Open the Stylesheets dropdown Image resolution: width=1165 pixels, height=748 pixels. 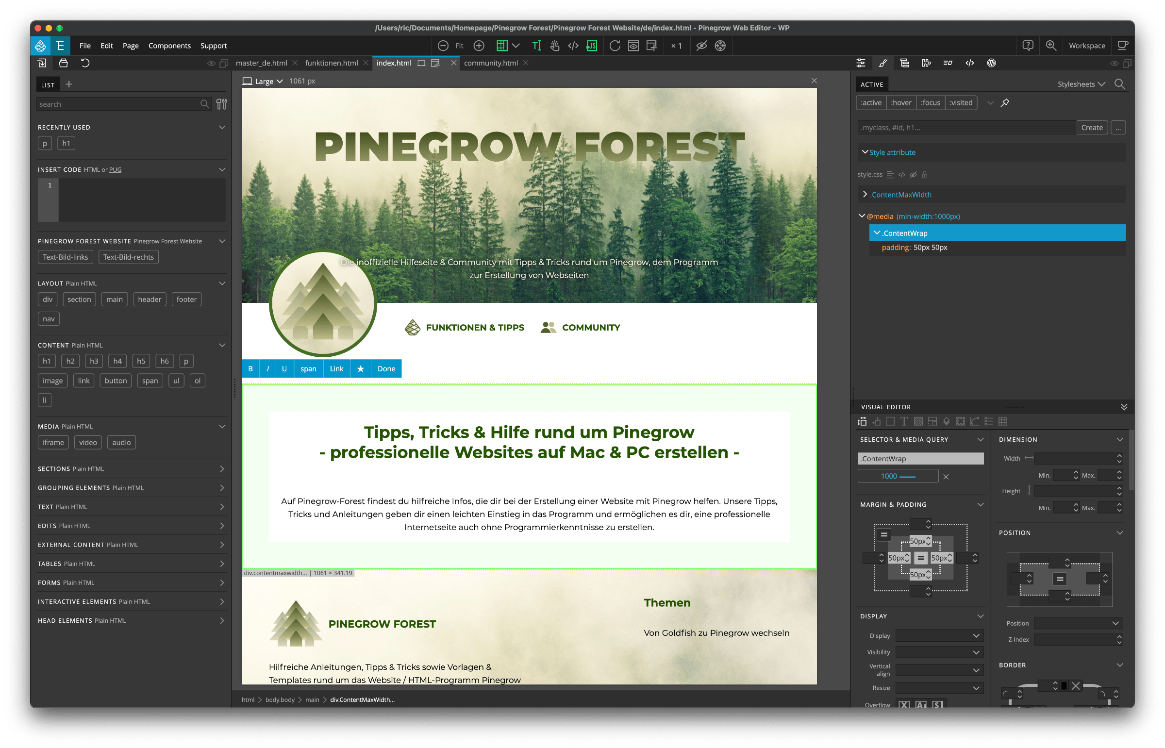click(x=1081, y=84)
